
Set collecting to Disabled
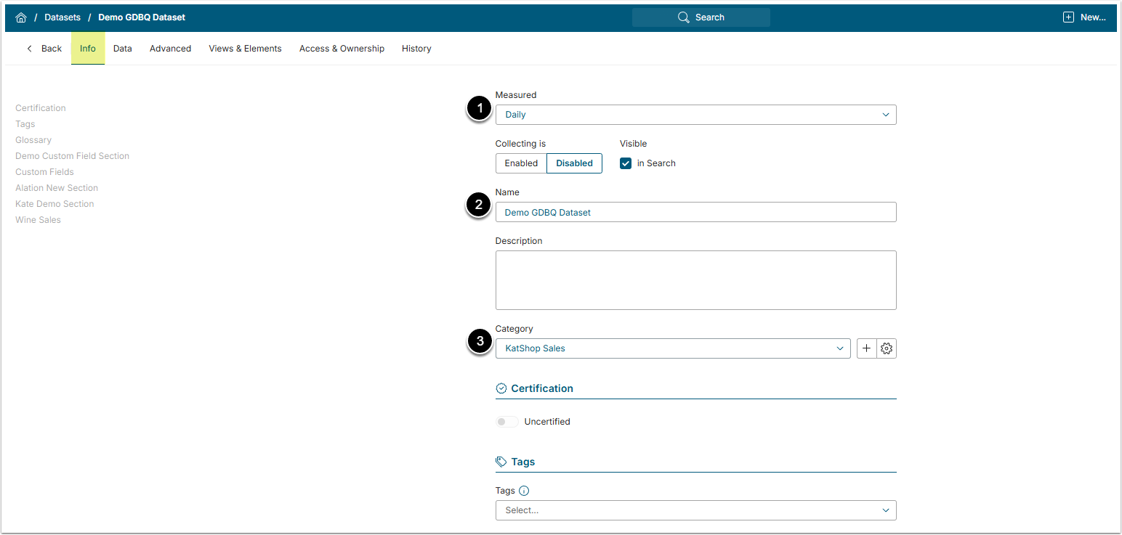point(574,163)
